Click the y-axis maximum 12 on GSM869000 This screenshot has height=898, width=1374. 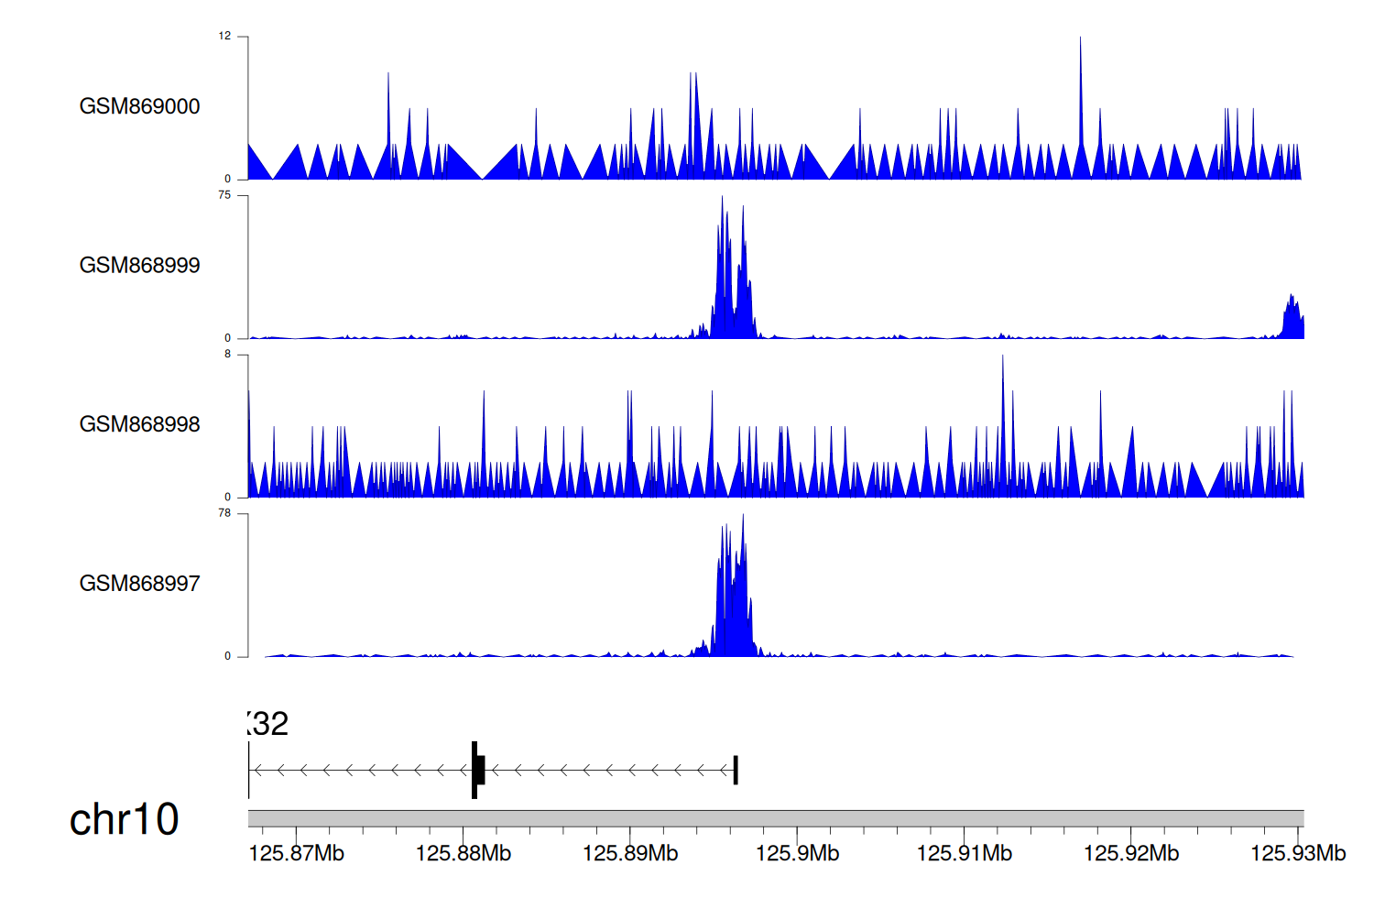coord(224,37)
